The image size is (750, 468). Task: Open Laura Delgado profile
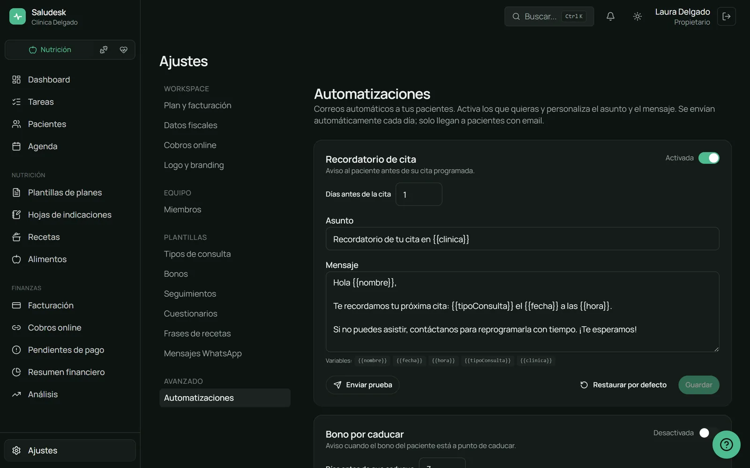[x=682, y=16]
